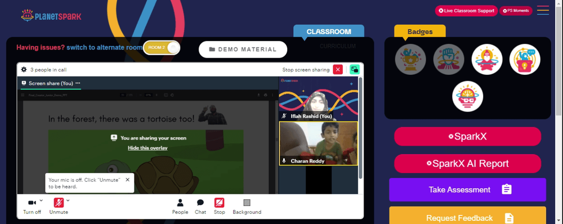Click the Having issues? text

(41, 47)
